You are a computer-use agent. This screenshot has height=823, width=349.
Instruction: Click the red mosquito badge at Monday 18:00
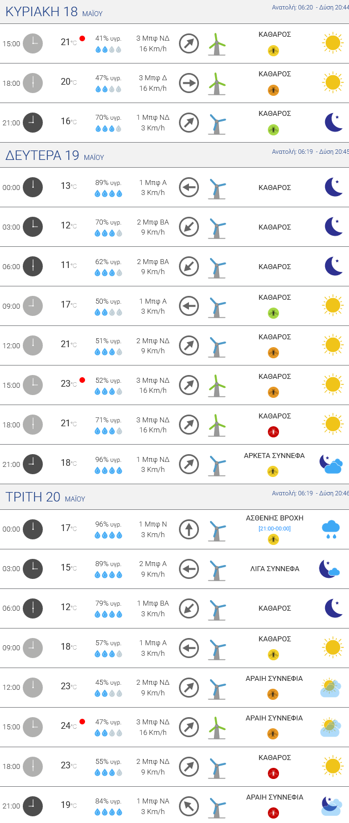click(x=273, y=432)
